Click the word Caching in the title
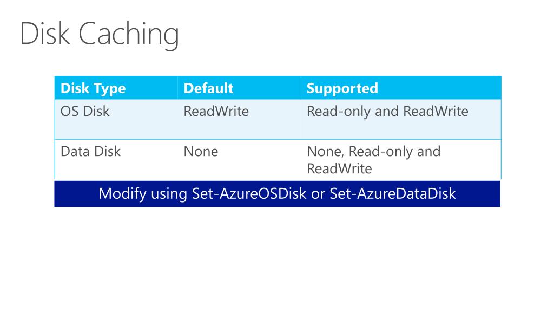The height and width of the screenshot is (312, 554). pyautogui.click(x=129, y=35)
